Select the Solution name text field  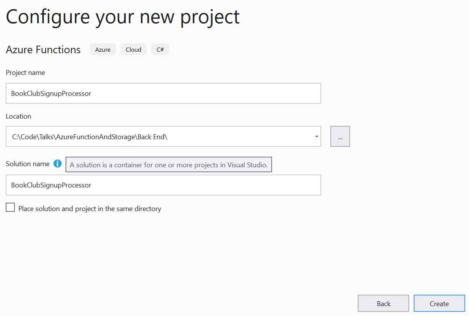click(163, 185)
